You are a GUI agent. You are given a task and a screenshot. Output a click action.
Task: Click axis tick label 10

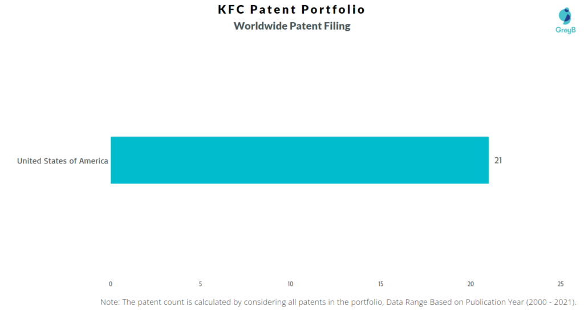click(x=290, y=284)
